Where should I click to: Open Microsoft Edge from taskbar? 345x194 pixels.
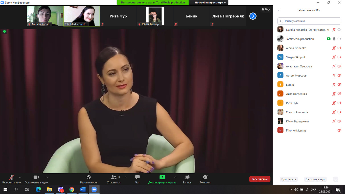click(38, 189)
